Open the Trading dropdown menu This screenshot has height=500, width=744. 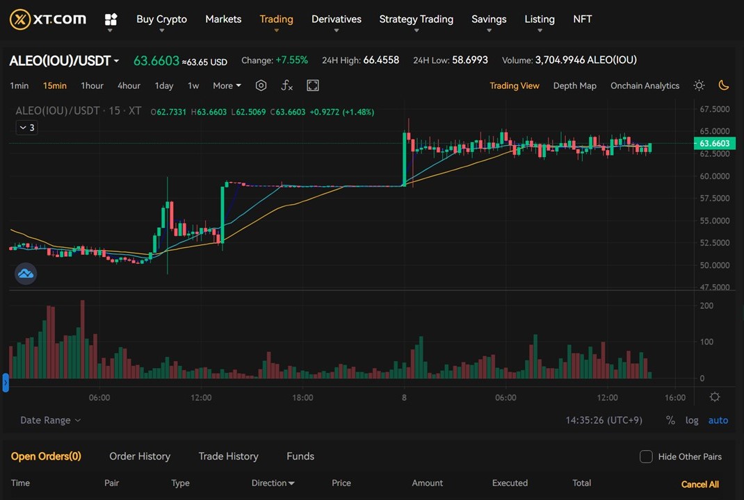276,19
